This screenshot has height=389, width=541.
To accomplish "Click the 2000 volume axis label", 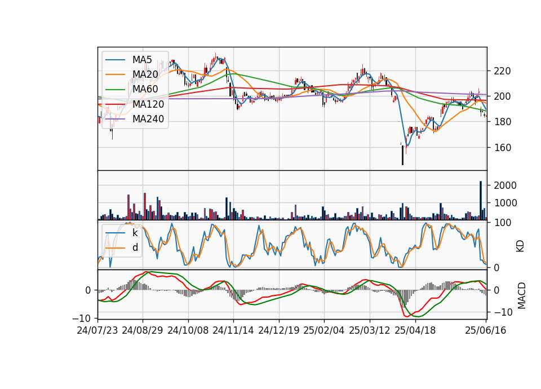I will [504, 185].
